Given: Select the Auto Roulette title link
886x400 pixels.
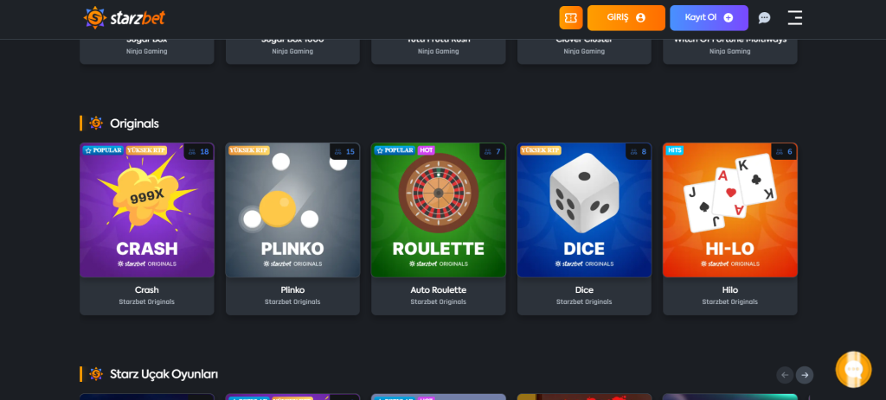Looking at the screenshot, I should point(439,290).
